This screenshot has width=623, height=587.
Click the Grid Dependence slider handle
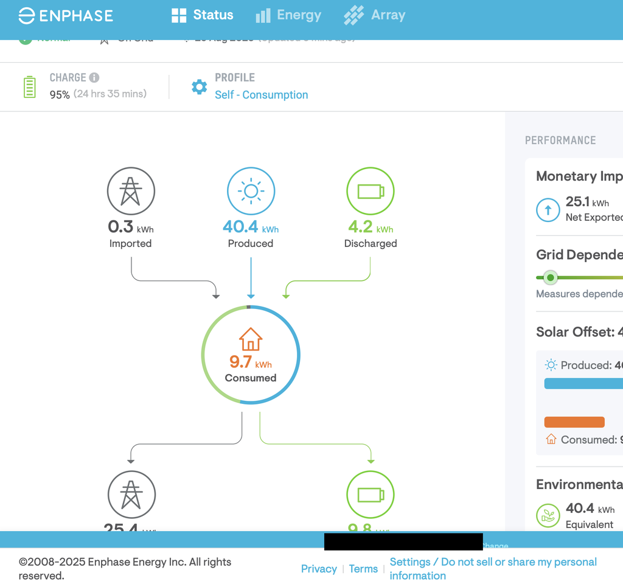click(551, 278)
